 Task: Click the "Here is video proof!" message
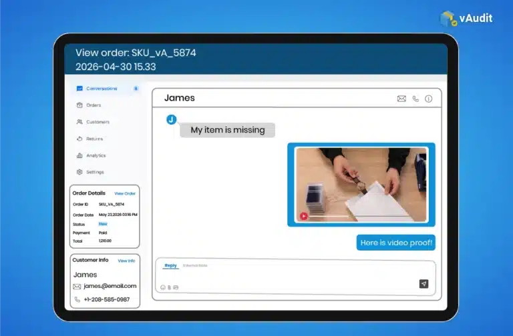click(396, 243)
